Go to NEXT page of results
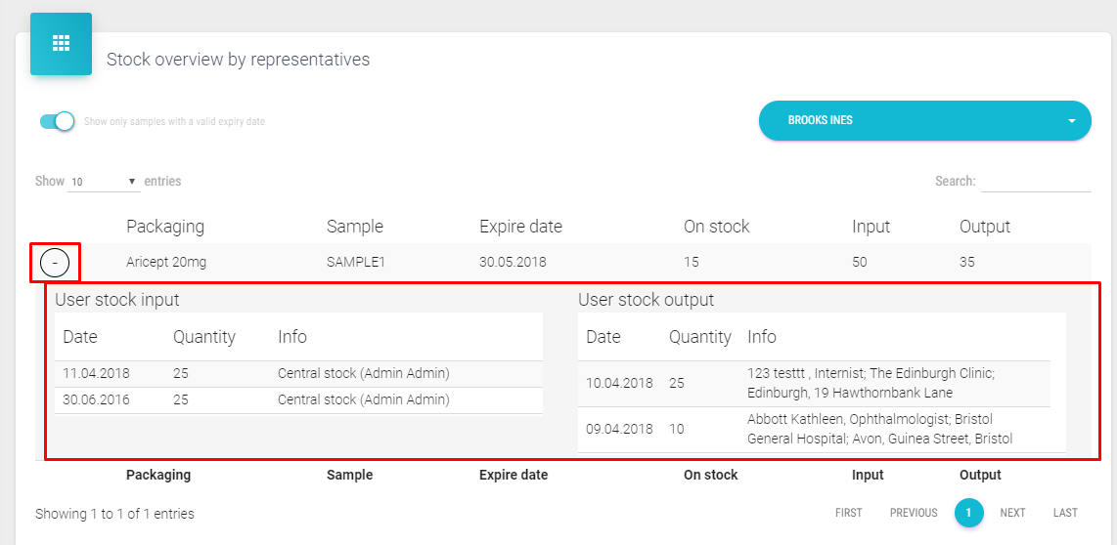This screenshot has height=545, width=1117. click(x=1012, y=513)
